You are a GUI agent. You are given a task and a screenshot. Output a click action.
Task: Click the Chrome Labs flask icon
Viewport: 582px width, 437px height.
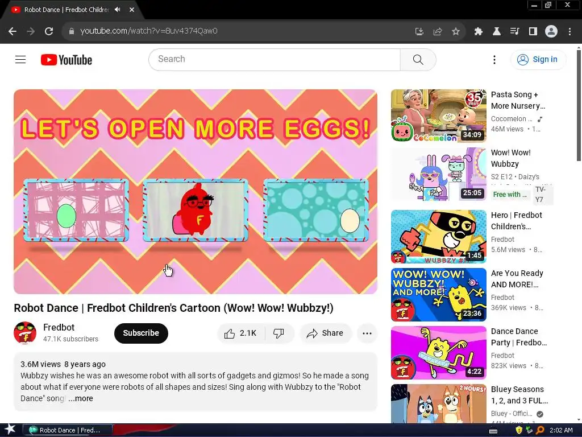tap(496, 31)
